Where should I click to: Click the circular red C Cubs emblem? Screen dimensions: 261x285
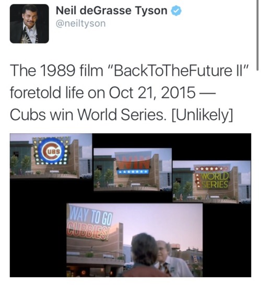(x=51, y=151)
